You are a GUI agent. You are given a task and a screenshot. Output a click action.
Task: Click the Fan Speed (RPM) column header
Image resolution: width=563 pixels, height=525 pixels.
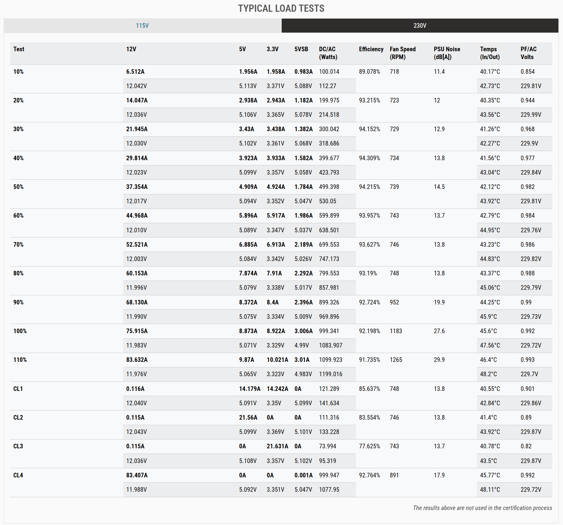pos(402,53)
